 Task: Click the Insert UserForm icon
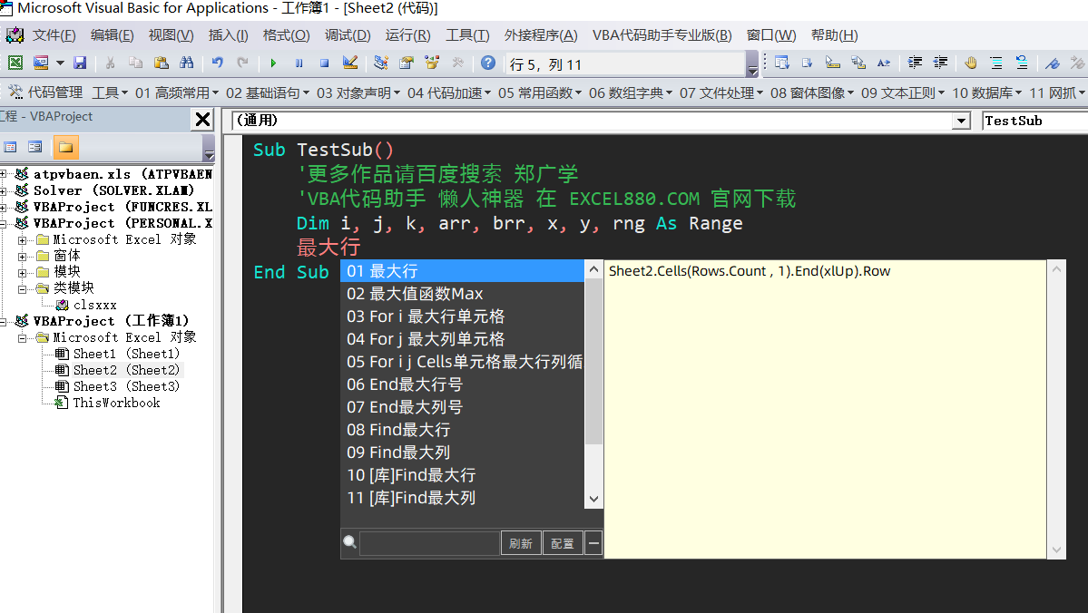click(41, 63)
